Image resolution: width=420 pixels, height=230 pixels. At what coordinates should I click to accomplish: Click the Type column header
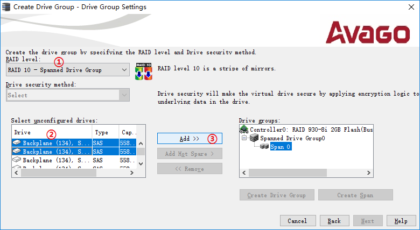(x=106, y=132)
